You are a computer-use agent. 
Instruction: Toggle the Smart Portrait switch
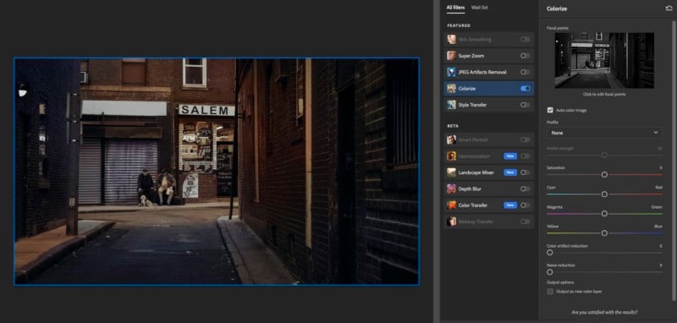tap(525, 140)
